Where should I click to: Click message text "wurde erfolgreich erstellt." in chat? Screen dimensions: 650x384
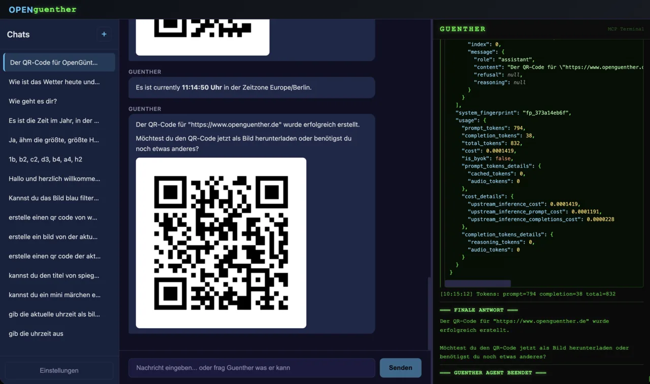point(322,124)
